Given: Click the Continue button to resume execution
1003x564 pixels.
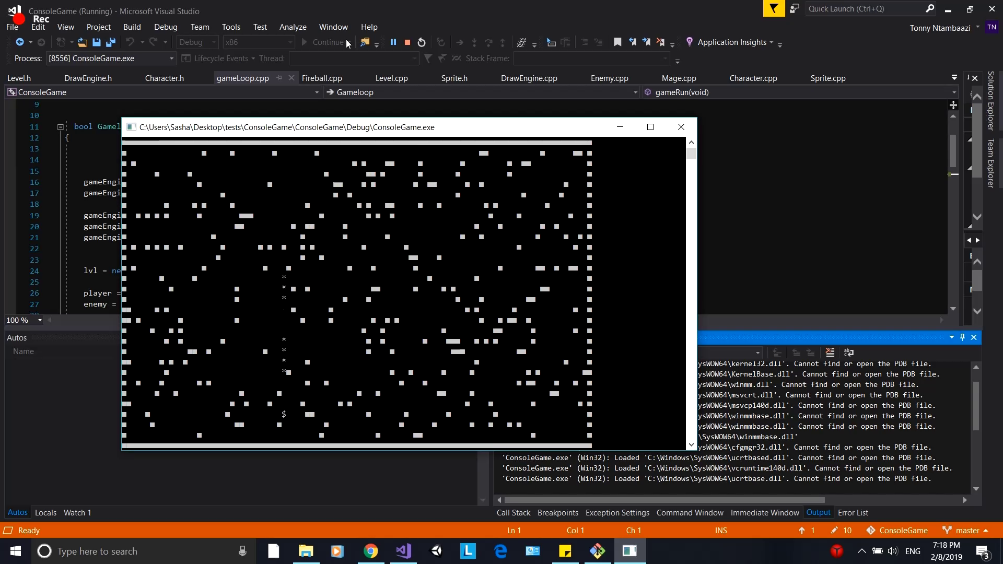Looking at the screenshot, I should tap(324, 42).
